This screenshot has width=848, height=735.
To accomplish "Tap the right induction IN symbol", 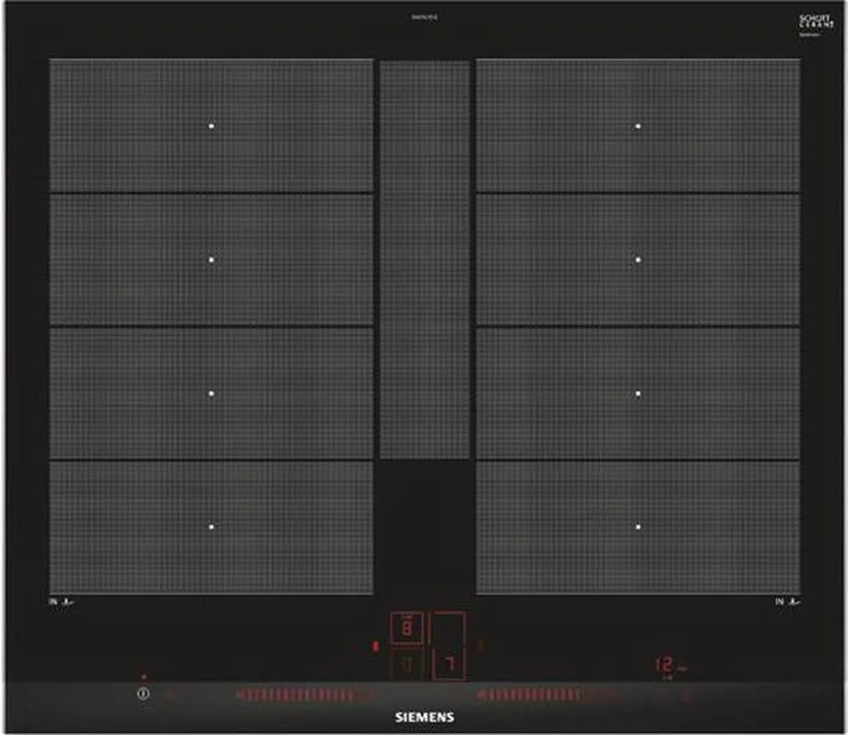I will [x=787, y=602].
